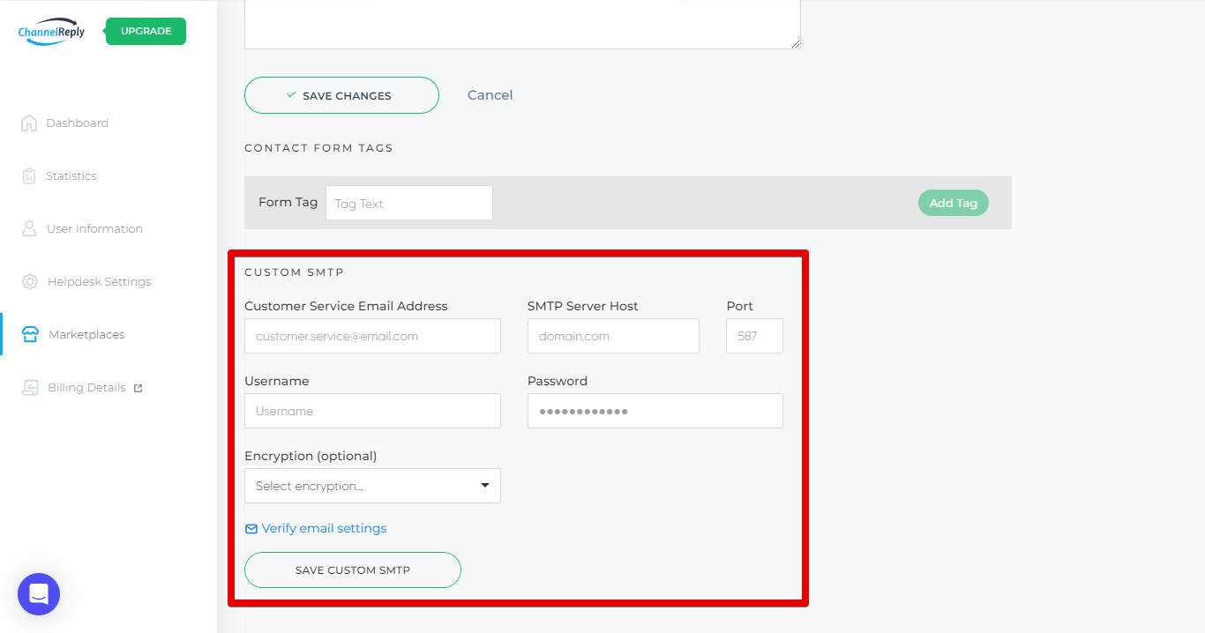Click the Dashboard house icon
Image resolution: width=1205 pixels, height=633 pixels.
29,123
